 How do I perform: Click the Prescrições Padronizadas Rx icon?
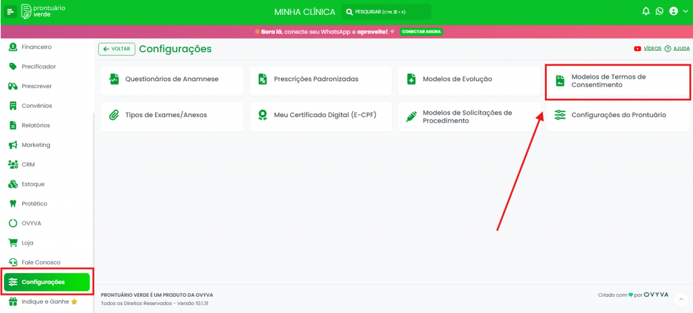click(x=263, y=79)
